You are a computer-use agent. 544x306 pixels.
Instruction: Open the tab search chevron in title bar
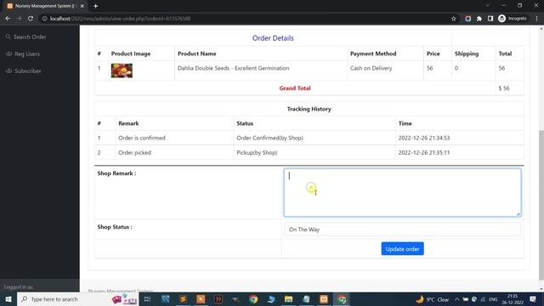point(487,6)
